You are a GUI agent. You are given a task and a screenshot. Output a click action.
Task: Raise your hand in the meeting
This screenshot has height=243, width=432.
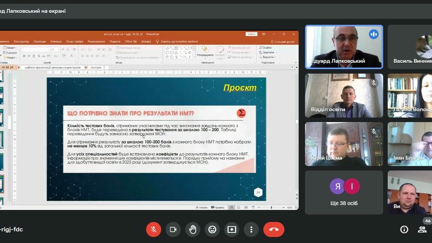(x=193, y=229)
